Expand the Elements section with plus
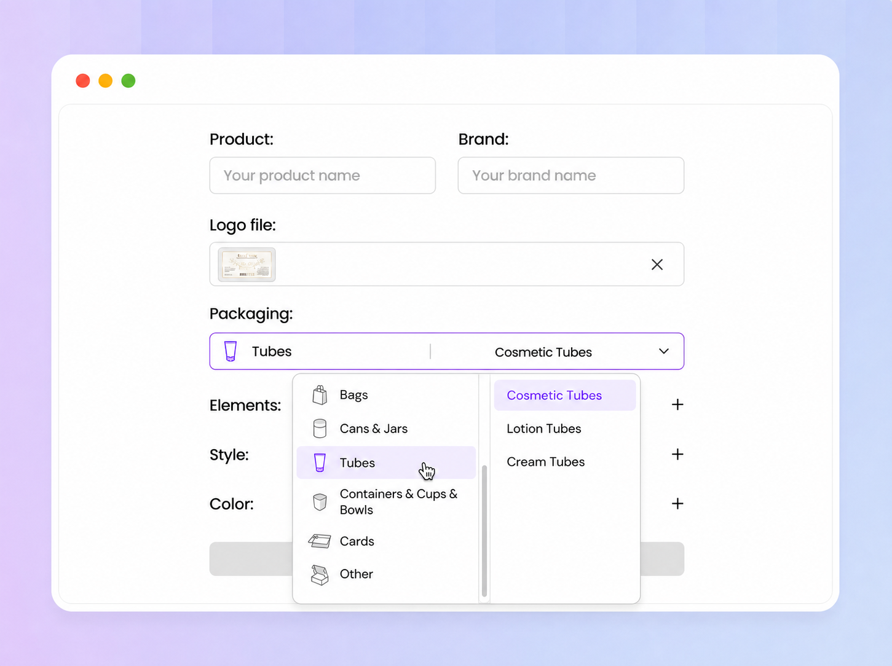The image size is (892, 666). [677, 405]
